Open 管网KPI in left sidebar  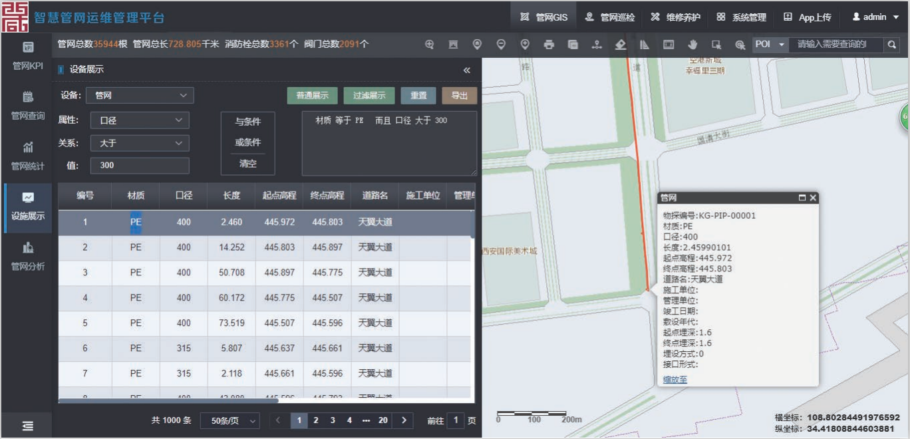pos(28,56)
